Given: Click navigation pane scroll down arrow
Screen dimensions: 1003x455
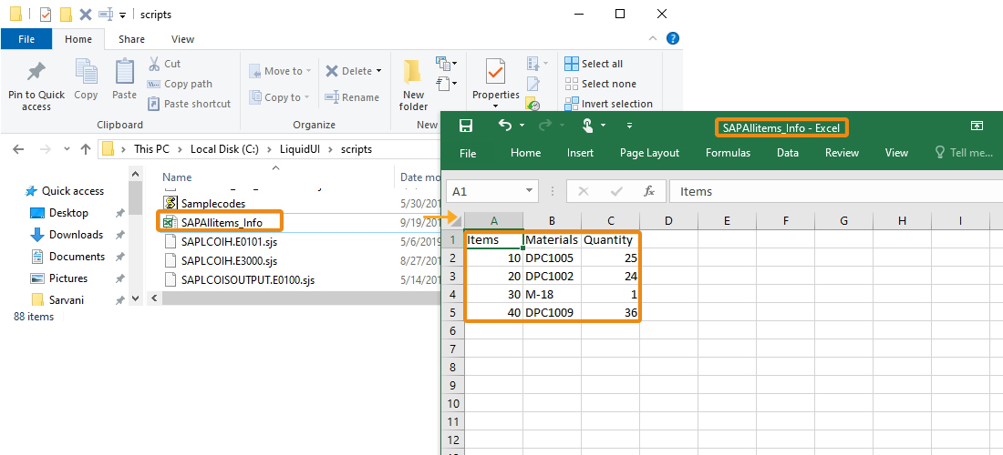Looking at the screenshot, I should (x=135, y=298).
